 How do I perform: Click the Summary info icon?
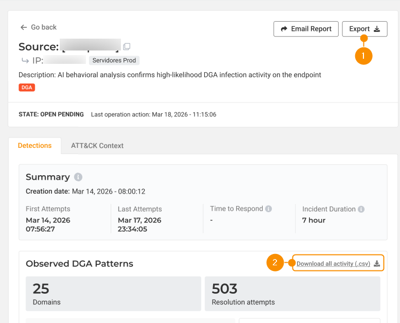78,177
